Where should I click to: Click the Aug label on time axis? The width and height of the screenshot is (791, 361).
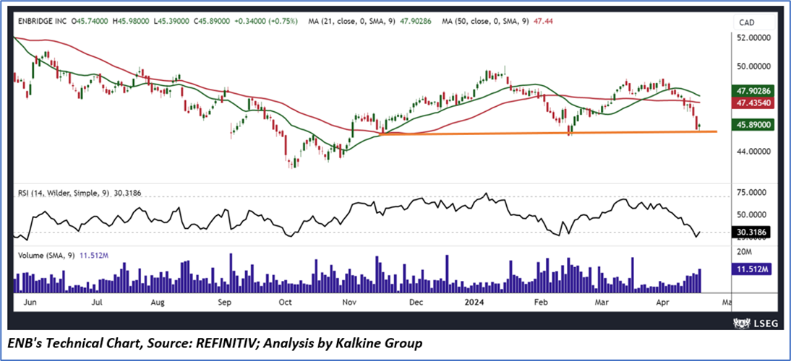pos(158,303)
